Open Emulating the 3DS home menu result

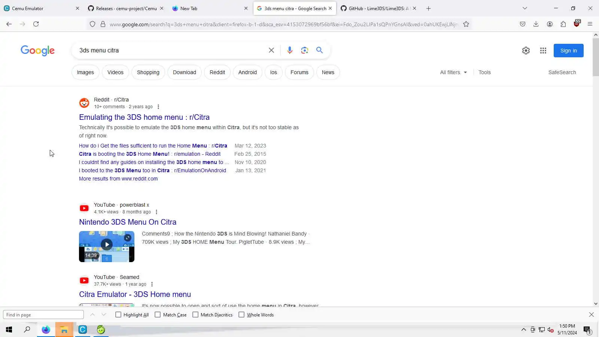tap(144, 117)
